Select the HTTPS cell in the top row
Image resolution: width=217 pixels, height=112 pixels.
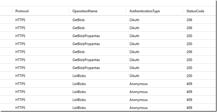coord(20,20)
